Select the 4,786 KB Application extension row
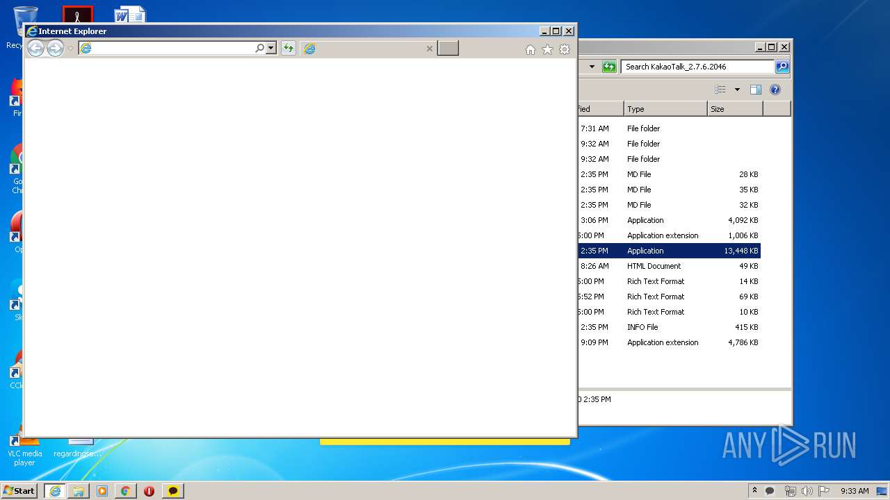Image resolution: width=890 pixels, height=500 pixels. (x=670, y=342)
